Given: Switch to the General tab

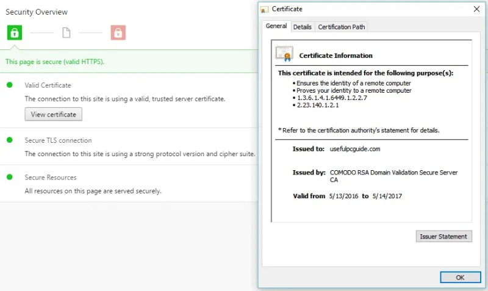Looking at the screenshot, I should (276, 26).
